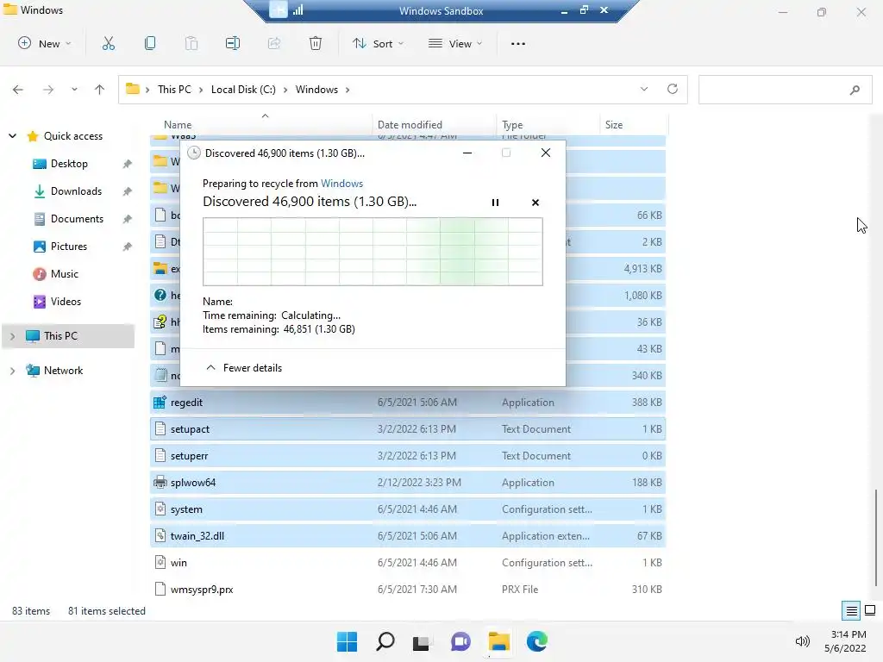Open Music in the sidebar

click(64, 274)
